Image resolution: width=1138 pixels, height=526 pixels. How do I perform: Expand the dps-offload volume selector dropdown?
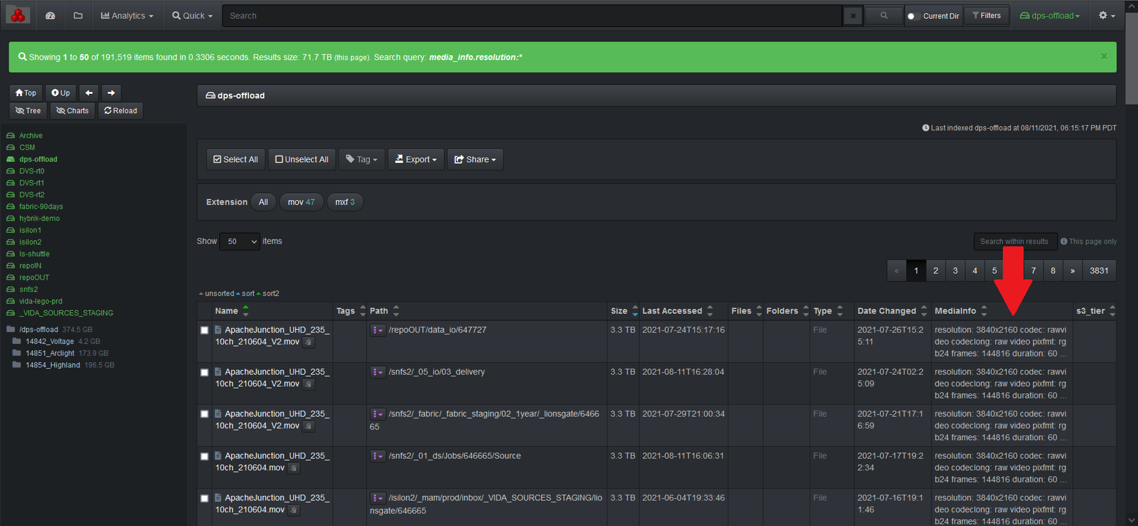click(1049, 15)
